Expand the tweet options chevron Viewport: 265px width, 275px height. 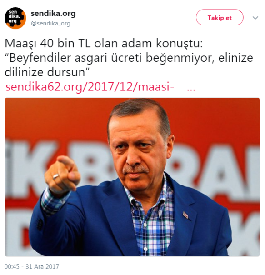click(x=255, y=18)
